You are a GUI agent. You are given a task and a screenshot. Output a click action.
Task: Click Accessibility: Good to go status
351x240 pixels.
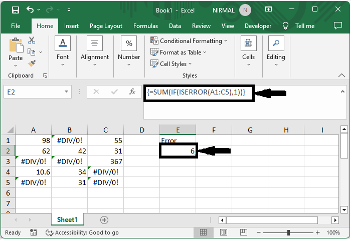point(82,232)
